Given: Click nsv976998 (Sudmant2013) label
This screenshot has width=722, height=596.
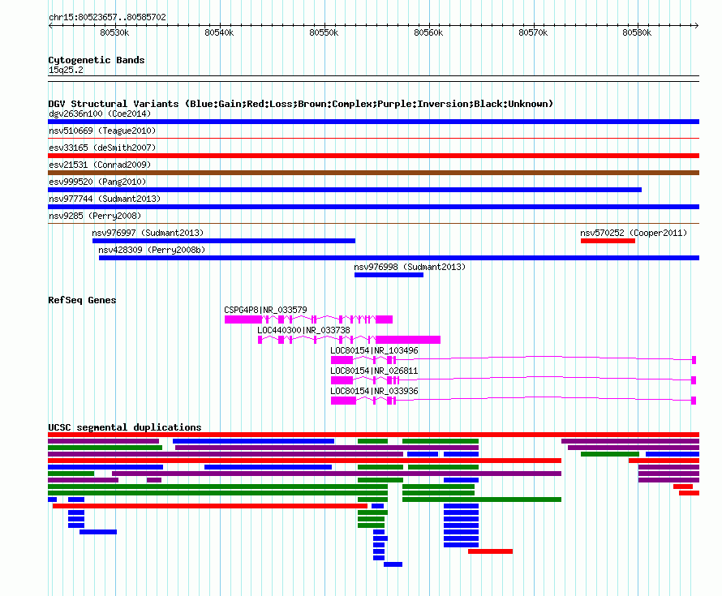Looking at the screenshot, I should [410, 267].
